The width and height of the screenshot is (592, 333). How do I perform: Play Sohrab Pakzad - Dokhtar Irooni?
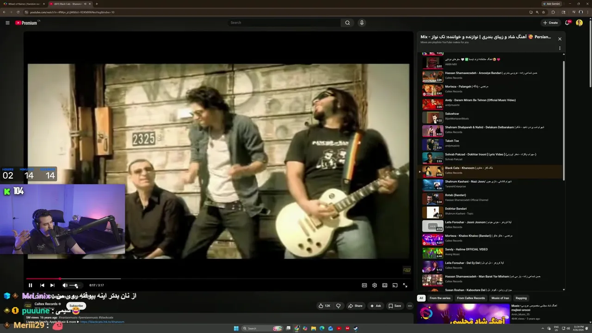click(x=490, y=157)
